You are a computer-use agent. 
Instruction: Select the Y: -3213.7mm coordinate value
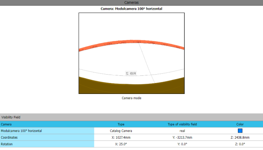tap(182, 137)
